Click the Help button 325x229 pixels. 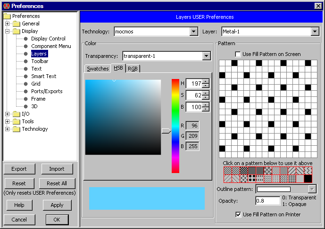click(19, 205)
